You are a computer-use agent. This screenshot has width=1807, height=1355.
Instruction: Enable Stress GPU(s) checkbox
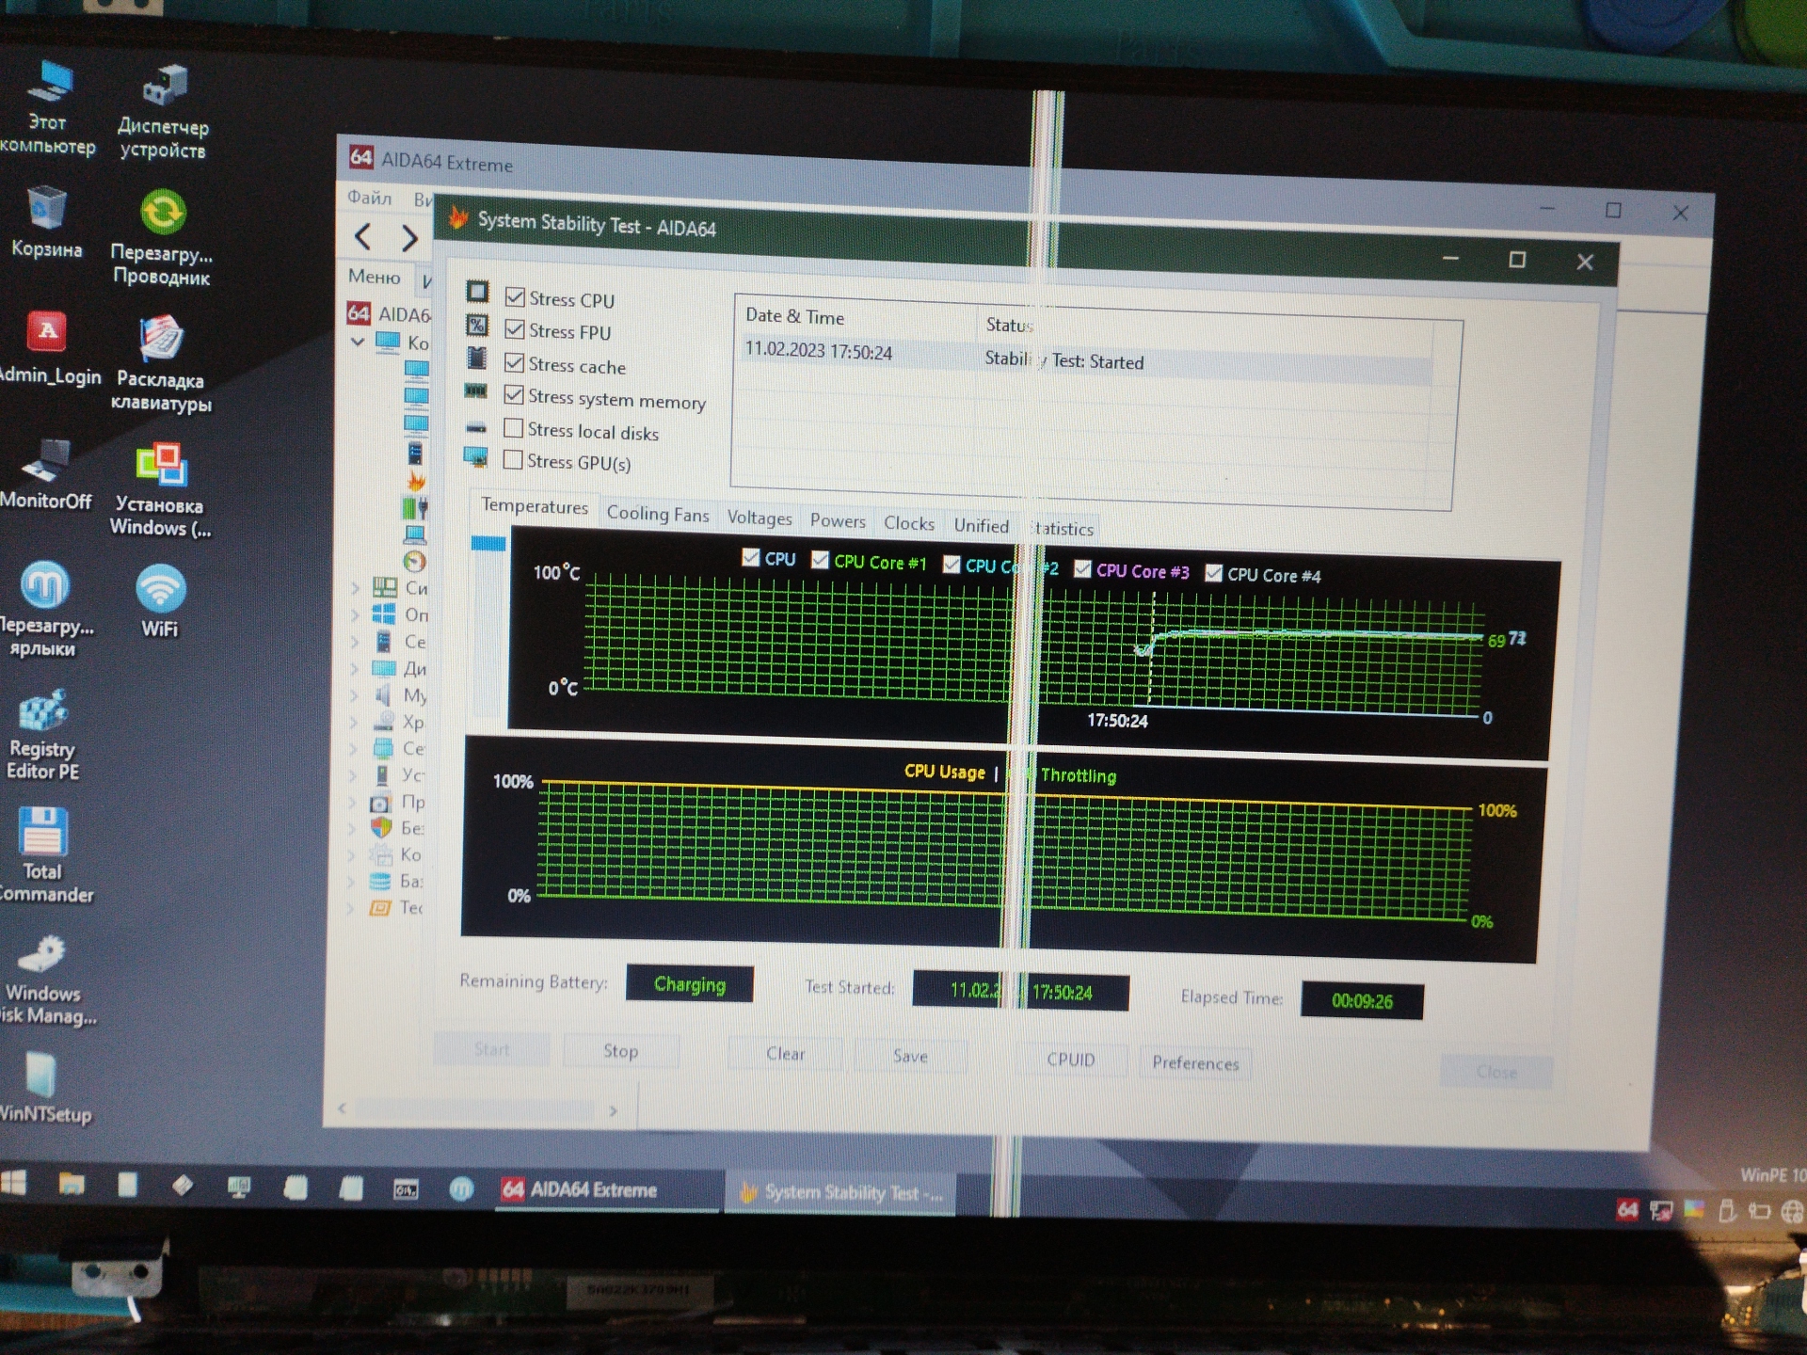click(513, 460)
